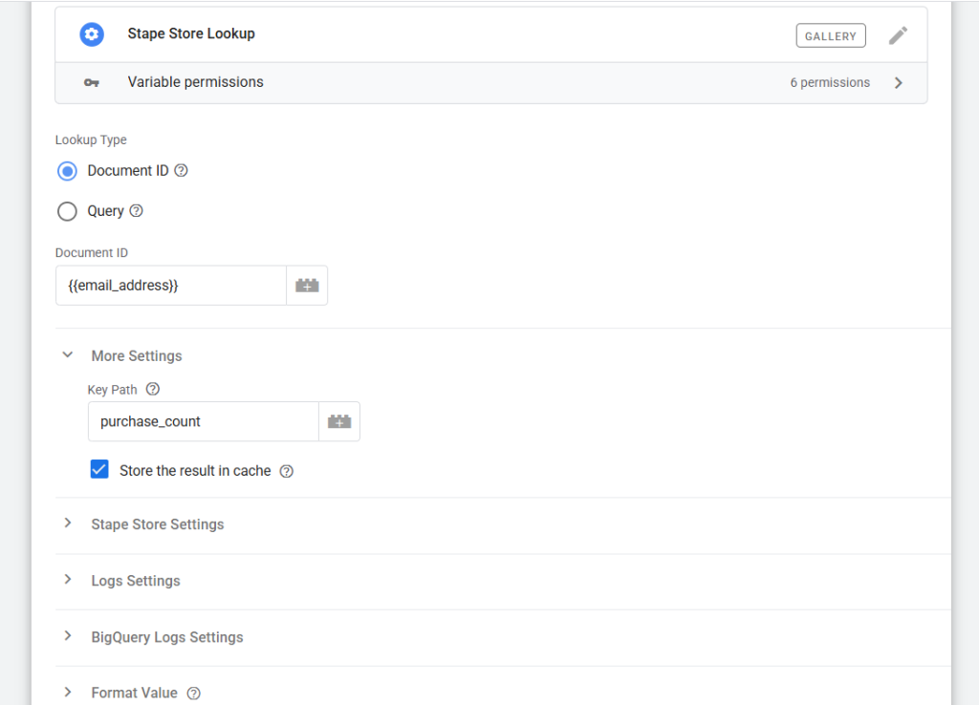The height and width of the screenshot is (705, 979).
Task: Collapse the More Settings section
Action: point(68,355)
